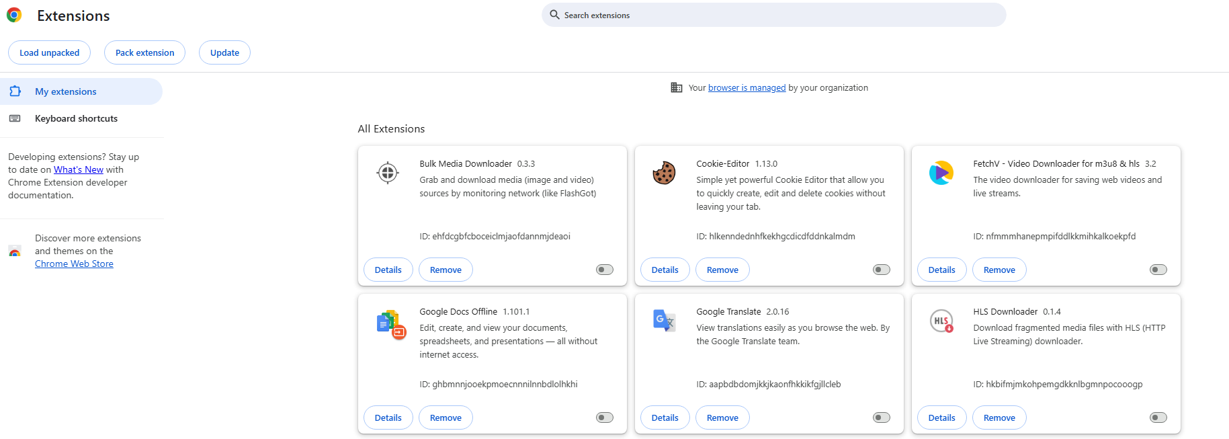
Task: Click the search magnifier icon
Action: pyautogui.click(x=554, y=15)
